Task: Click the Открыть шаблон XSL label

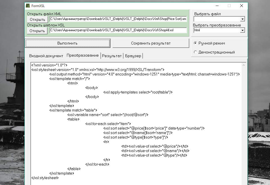Action: point(46,25)
